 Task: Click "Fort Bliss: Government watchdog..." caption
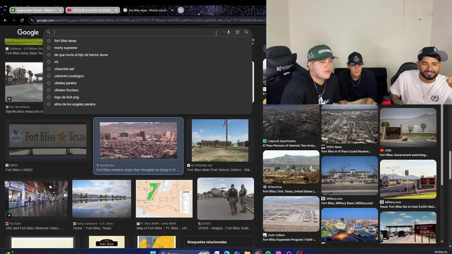(404, 155)
